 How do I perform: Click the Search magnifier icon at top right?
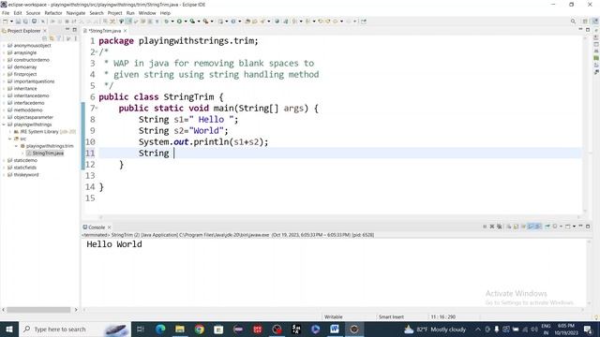click(573, 22)
